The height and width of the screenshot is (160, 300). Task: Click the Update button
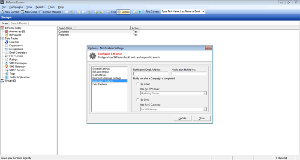click(x=182, y=118)
